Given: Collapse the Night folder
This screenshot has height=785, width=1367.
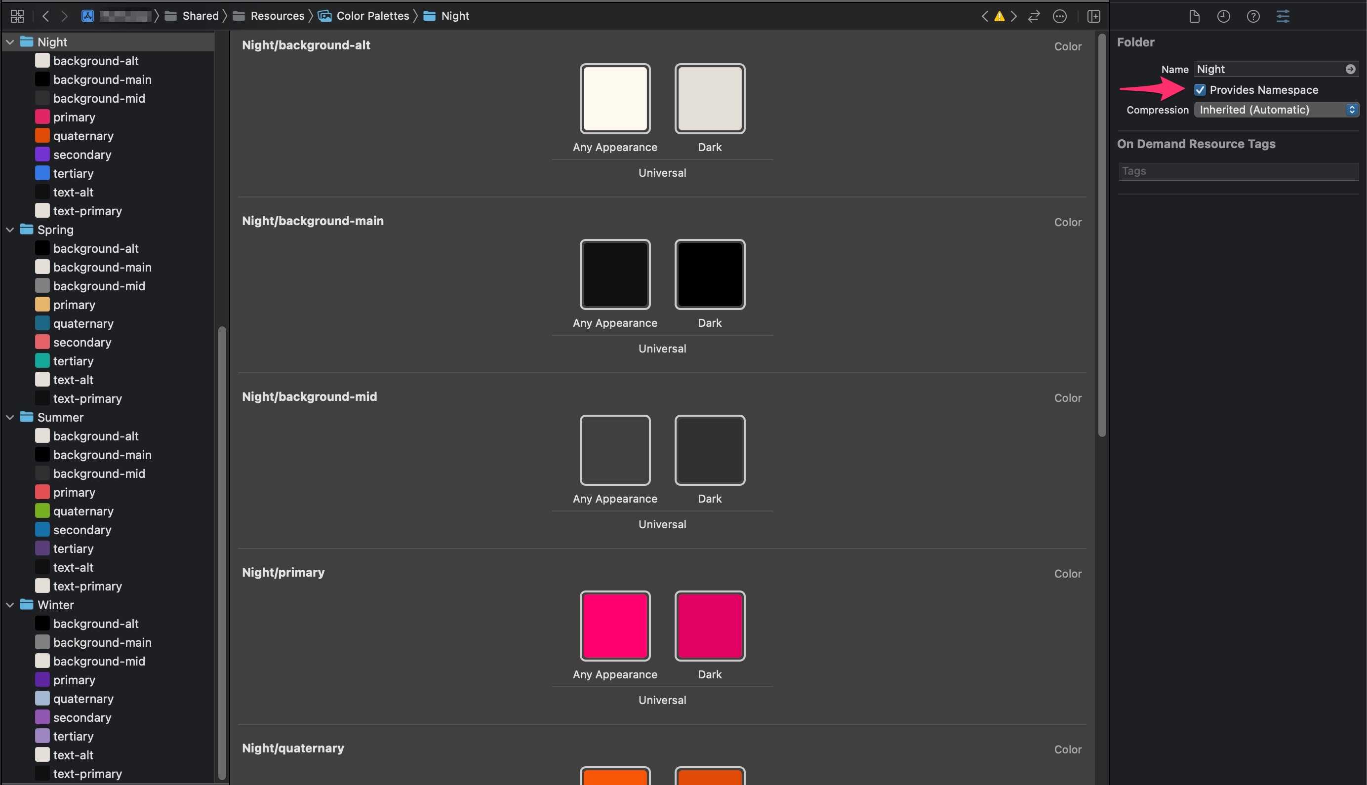Looking at the screenshot, I should click(10, 42).
